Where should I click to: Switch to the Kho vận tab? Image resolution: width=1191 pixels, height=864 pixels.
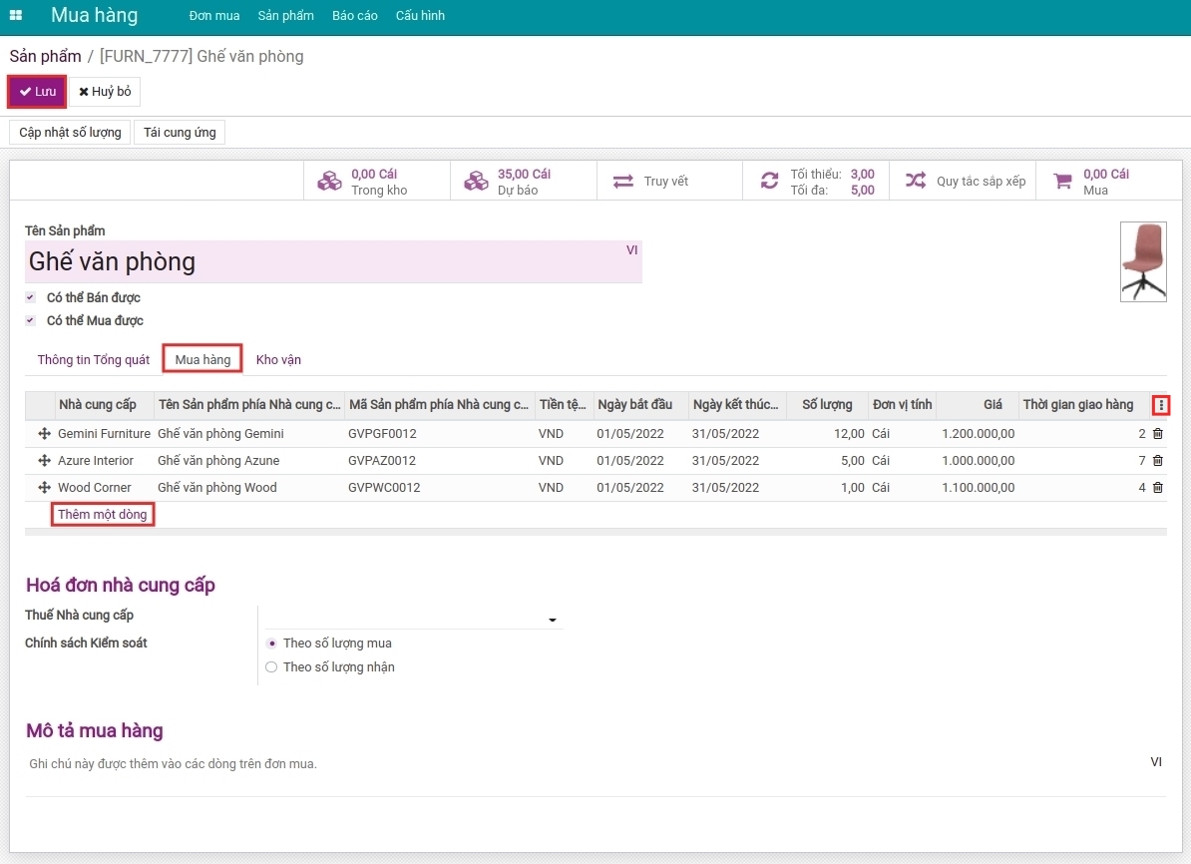coord(278,360)
